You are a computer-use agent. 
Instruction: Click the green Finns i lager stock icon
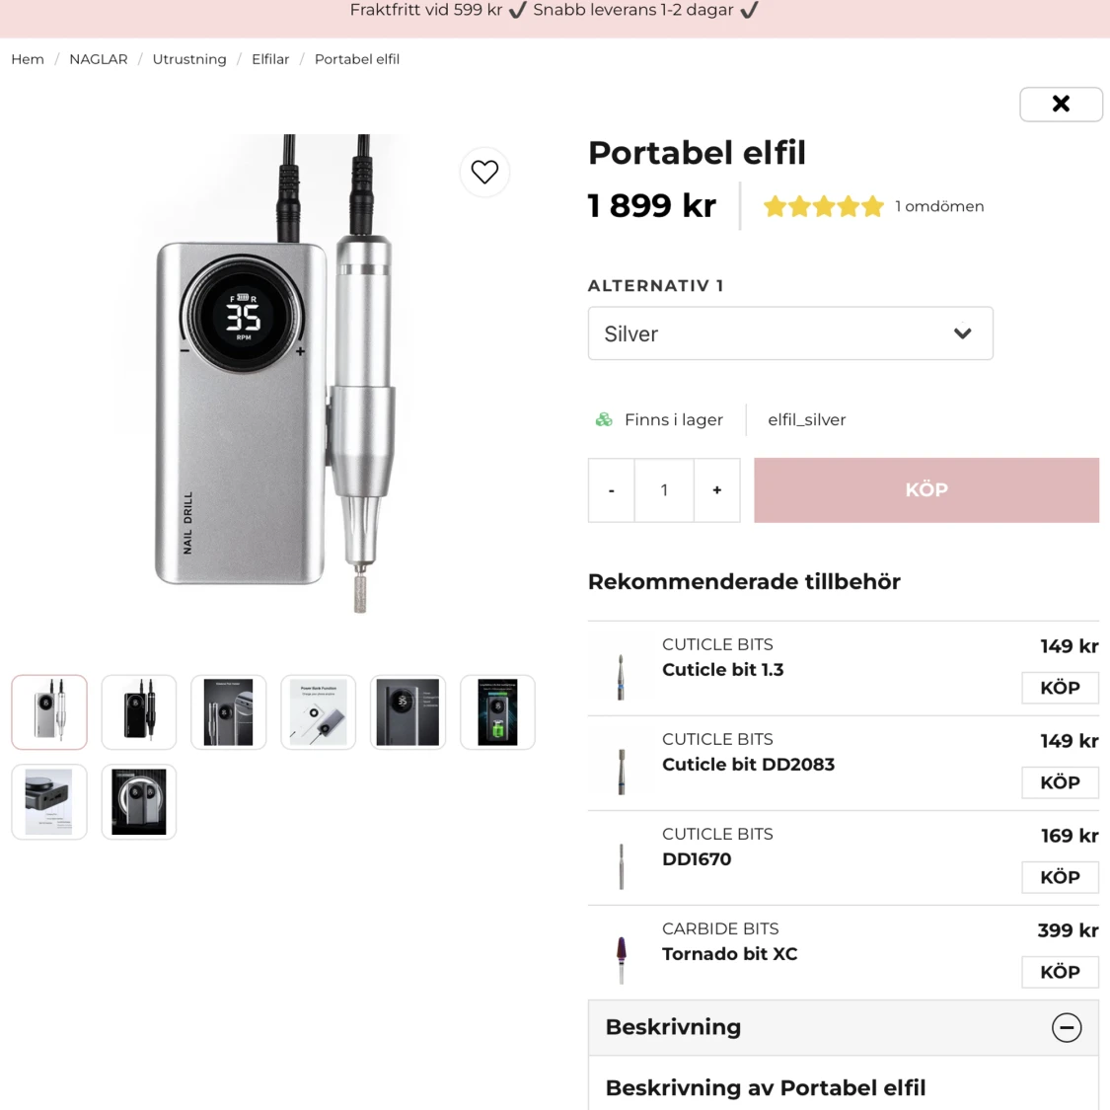(x=604, y=419)
